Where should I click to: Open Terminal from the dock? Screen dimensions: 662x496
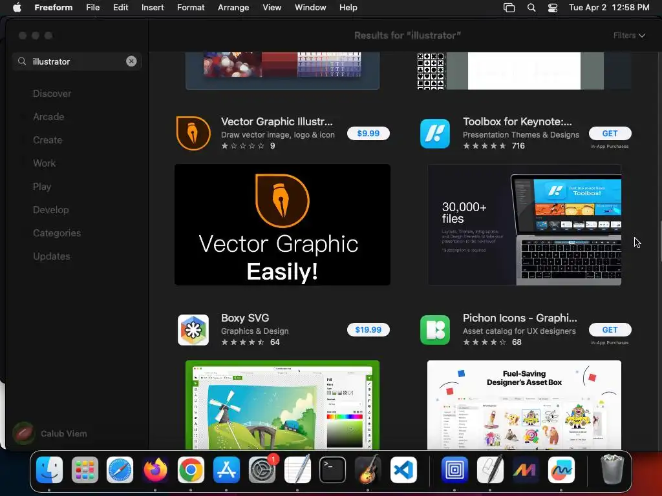(x=333, y=470)
